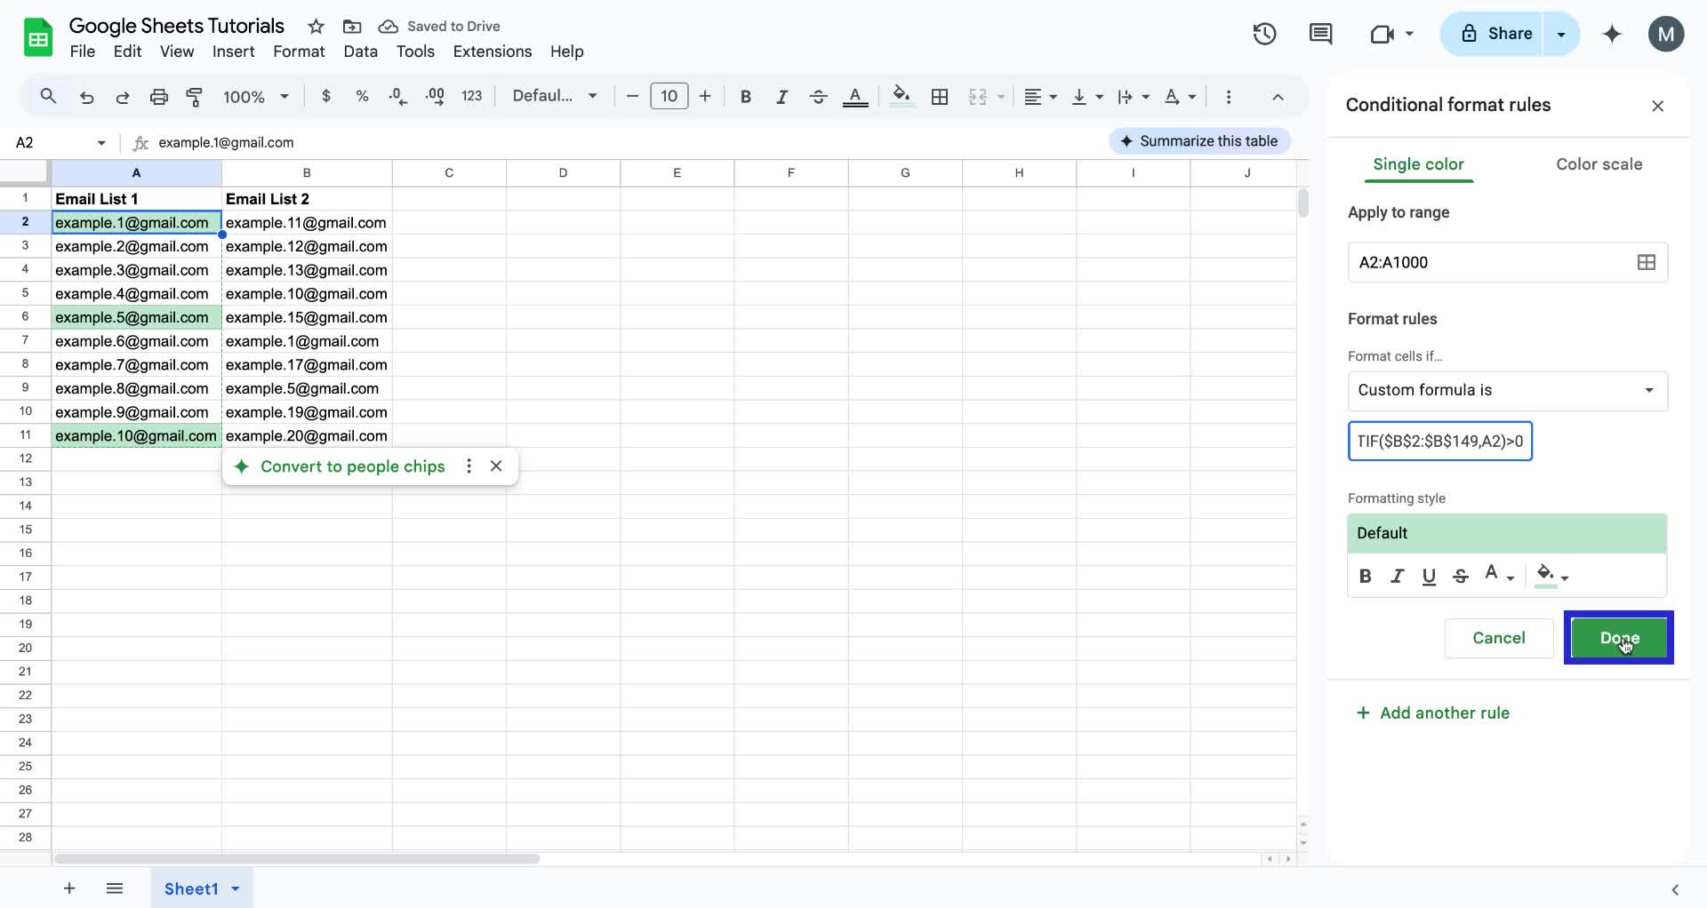Screen dimensions: 1707x908
Task: Select the paint format tool
Action: (195, 97)
